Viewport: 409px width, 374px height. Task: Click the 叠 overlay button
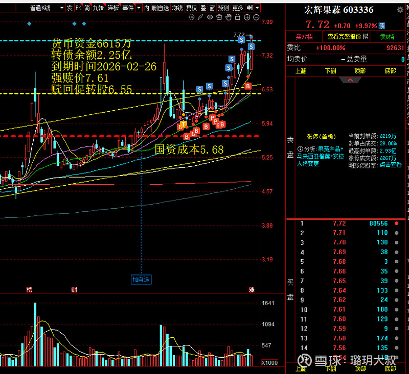pos(203,8)
